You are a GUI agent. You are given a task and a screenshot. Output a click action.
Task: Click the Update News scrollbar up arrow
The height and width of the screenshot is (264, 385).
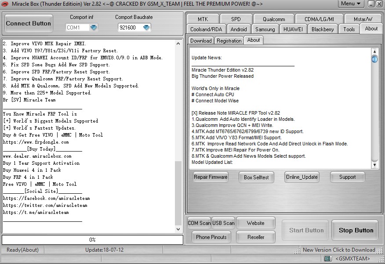click(x=374, y=51)
